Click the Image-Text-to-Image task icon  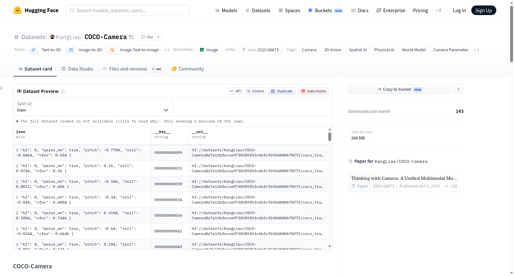pos(112,50)
